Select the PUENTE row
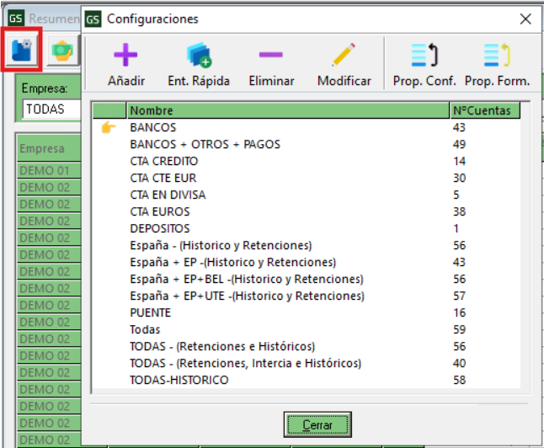 (307, 312)
